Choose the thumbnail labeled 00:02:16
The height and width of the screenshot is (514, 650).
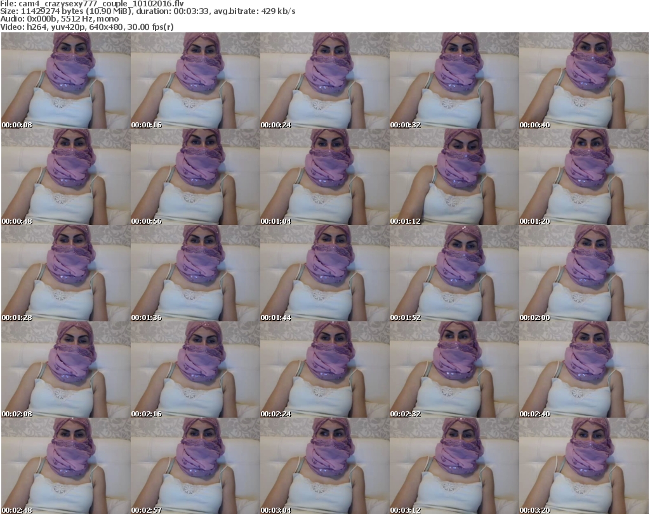pos(196,370)
